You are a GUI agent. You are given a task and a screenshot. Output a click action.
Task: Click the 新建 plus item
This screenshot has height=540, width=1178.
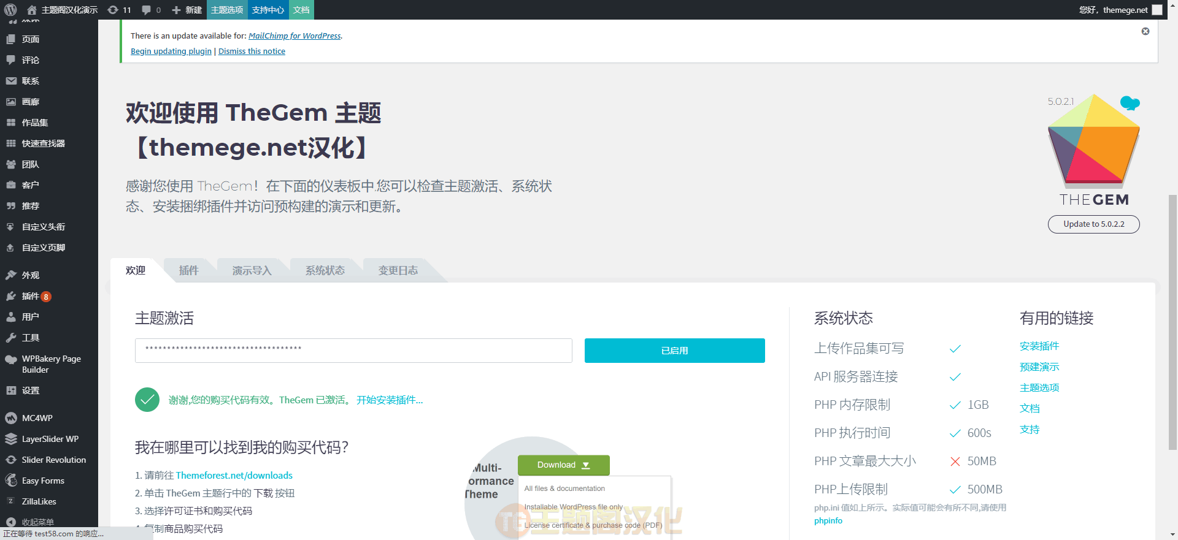187,10
